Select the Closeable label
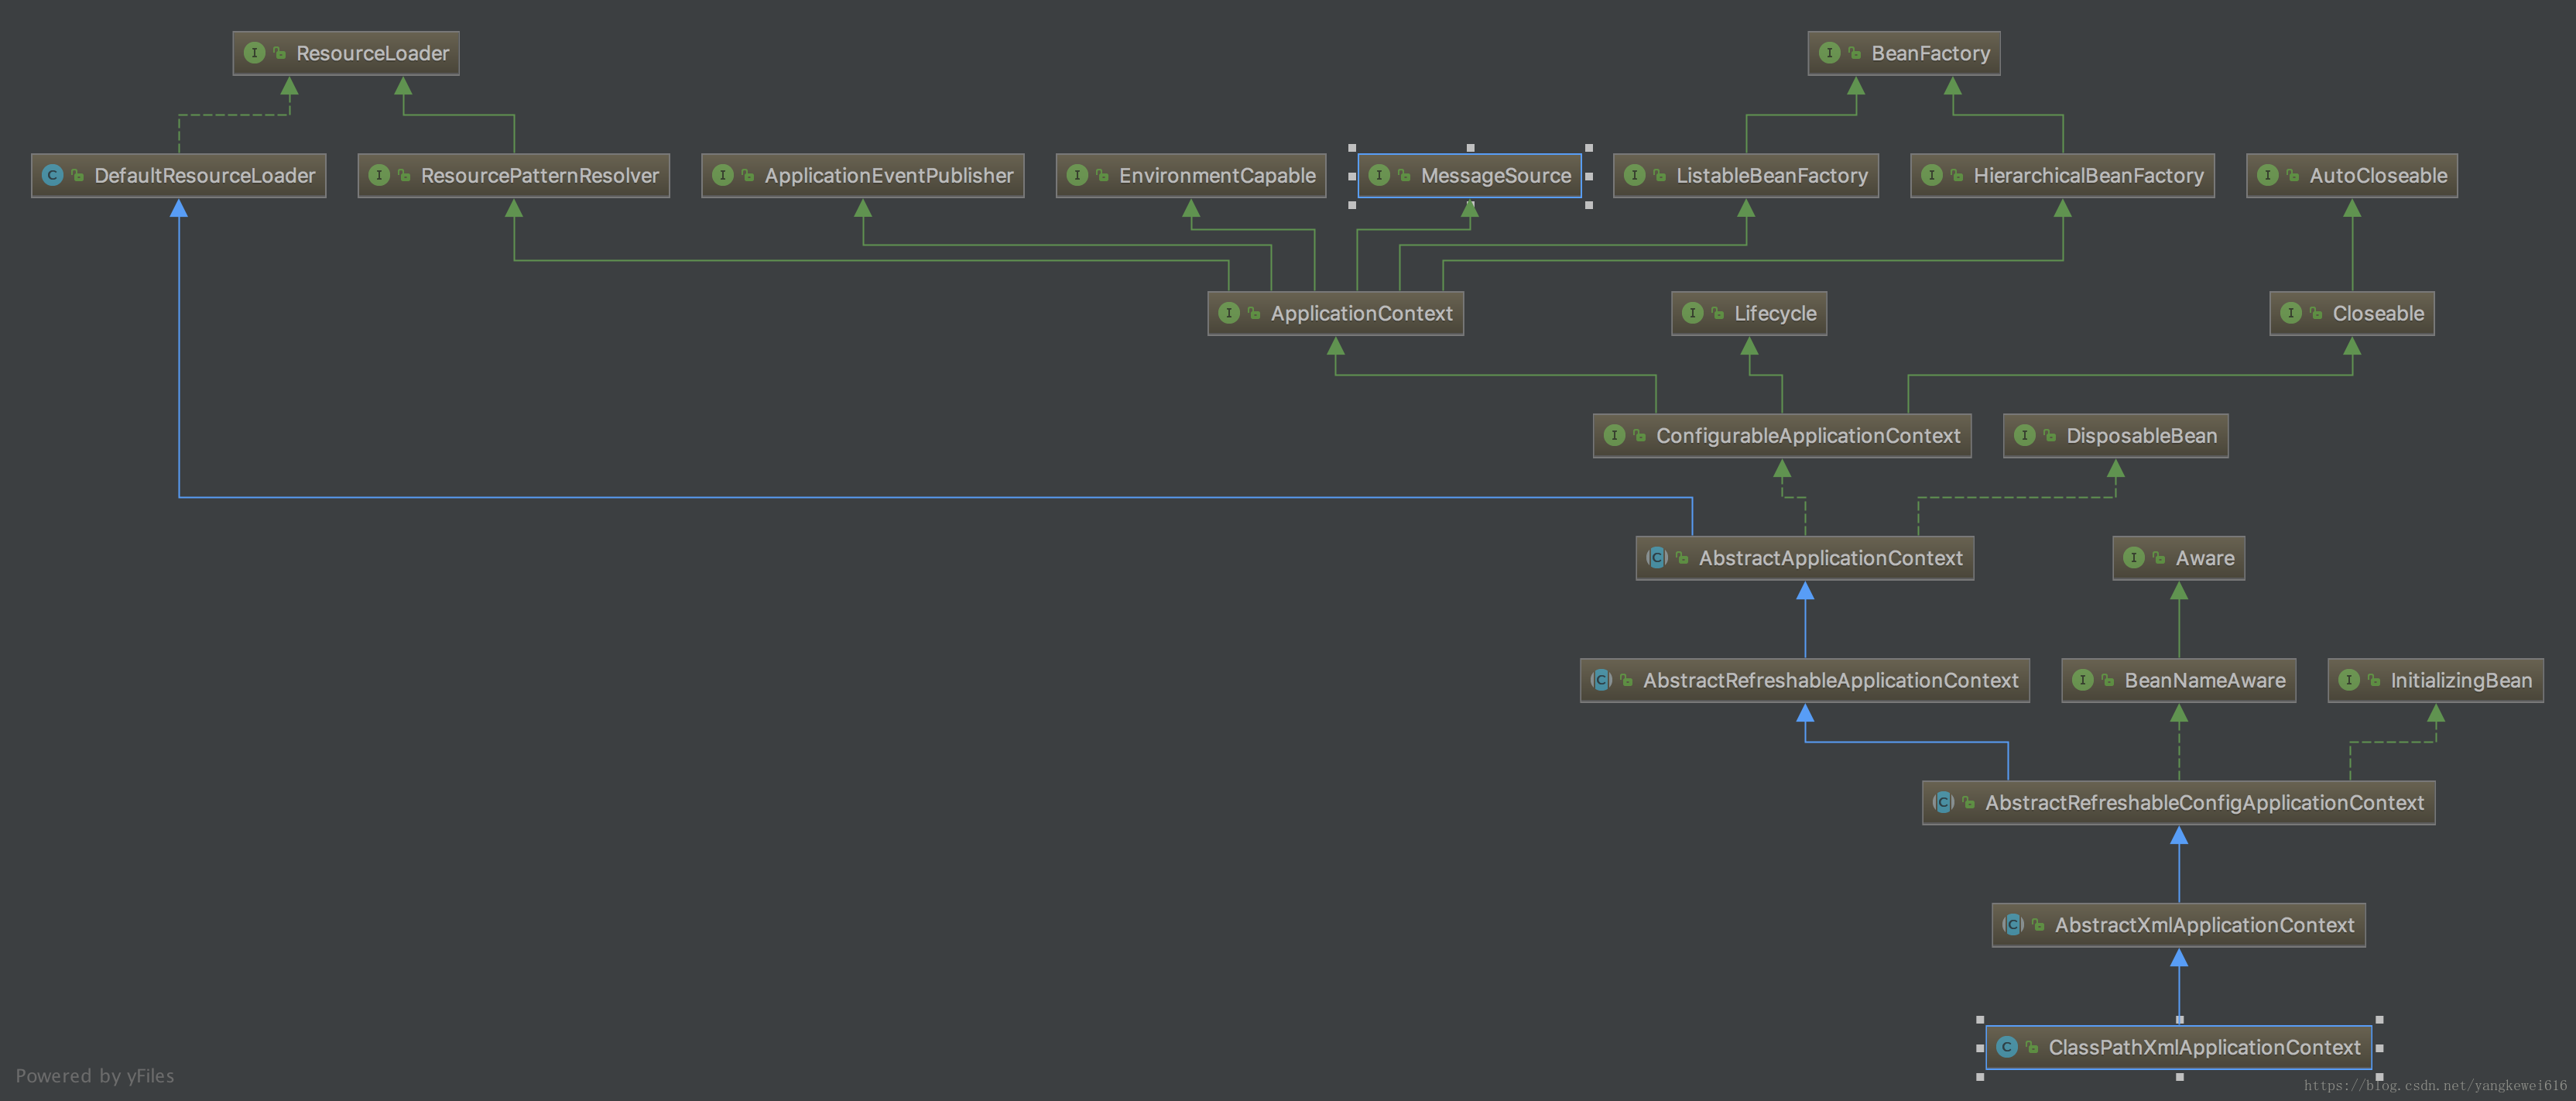Screen dimensions: 2576x1101 (2378, 313)
